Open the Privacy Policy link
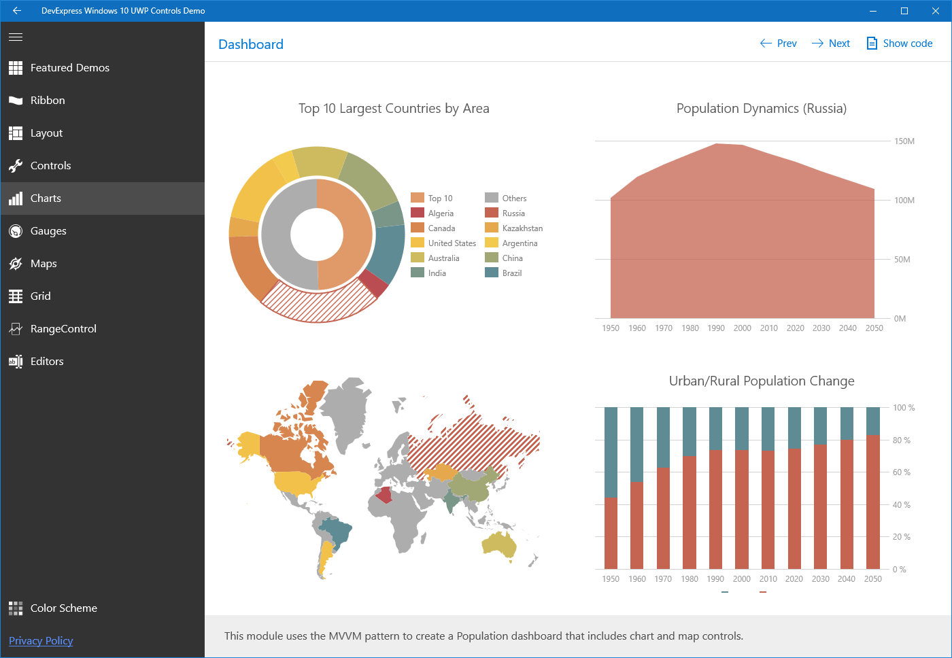Viewport: 952px width, 658px height. click(x=41, y=641)
